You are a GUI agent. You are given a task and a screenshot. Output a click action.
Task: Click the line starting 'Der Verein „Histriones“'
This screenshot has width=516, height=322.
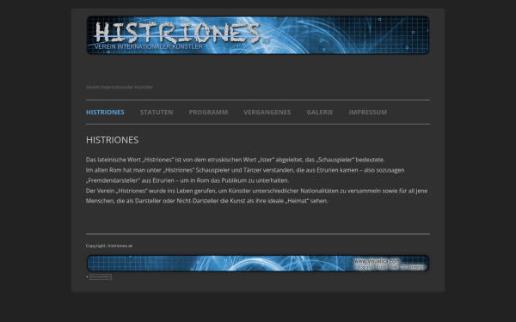pos(256,191)
